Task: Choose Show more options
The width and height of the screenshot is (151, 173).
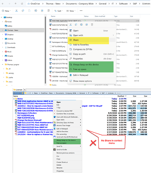Action: 92,81
